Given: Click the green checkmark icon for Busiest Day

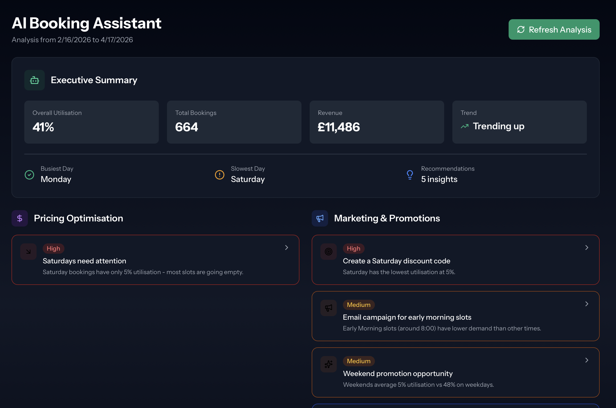Looking at the screenshot, I should tap(29, 175).
